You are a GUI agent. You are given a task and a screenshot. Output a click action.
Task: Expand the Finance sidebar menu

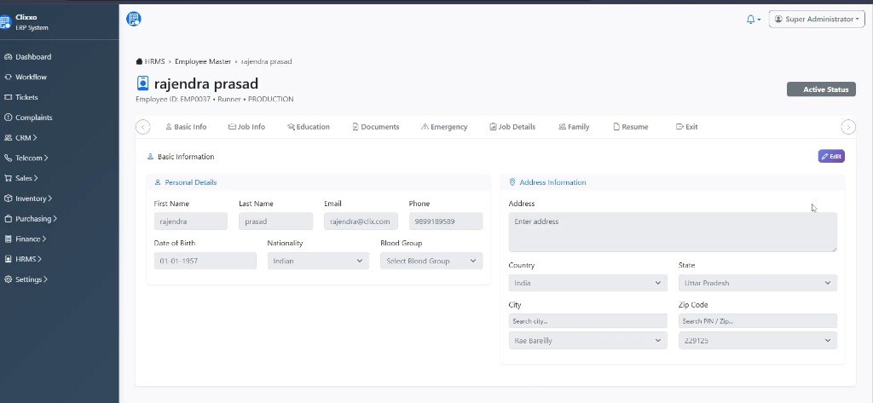[x=43, y=239]
